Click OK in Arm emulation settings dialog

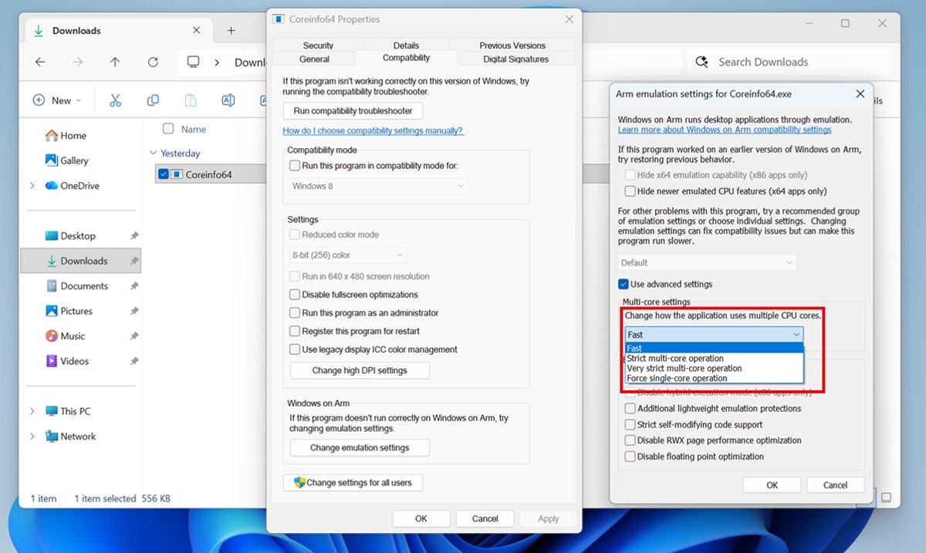pyautogui.click(x=772, y=485)
